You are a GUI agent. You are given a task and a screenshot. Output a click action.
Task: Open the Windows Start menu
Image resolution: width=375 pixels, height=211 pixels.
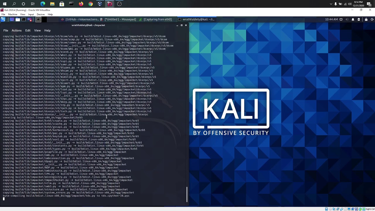point(4,4)
